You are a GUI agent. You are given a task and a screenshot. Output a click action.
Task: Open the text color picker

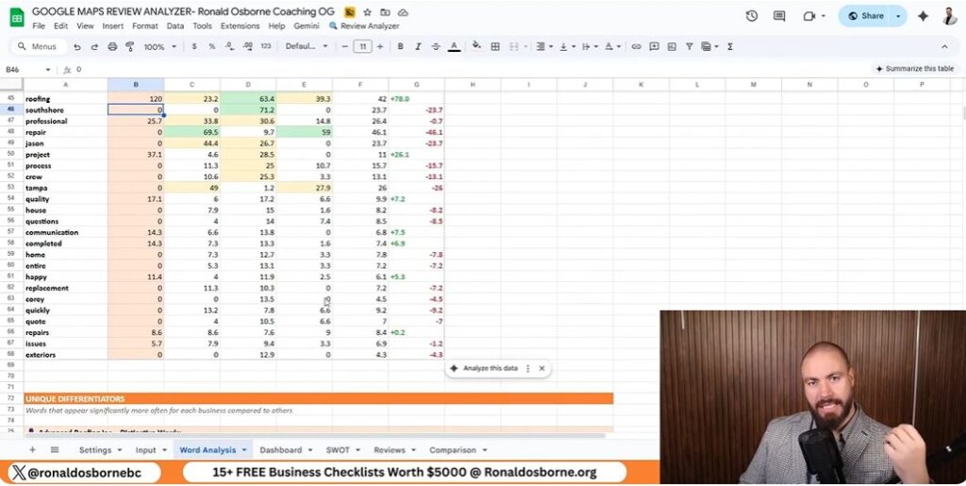pyautogui.click(x=454, y=47)
